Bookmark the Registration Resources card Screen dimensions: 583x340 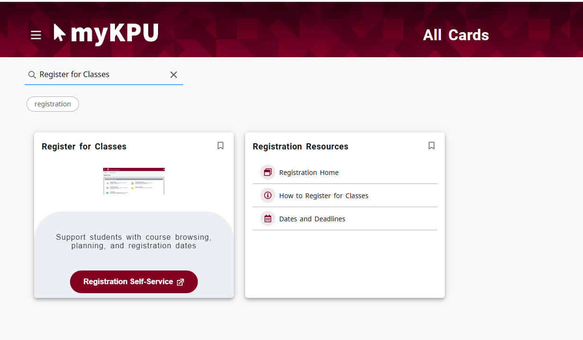432,146
